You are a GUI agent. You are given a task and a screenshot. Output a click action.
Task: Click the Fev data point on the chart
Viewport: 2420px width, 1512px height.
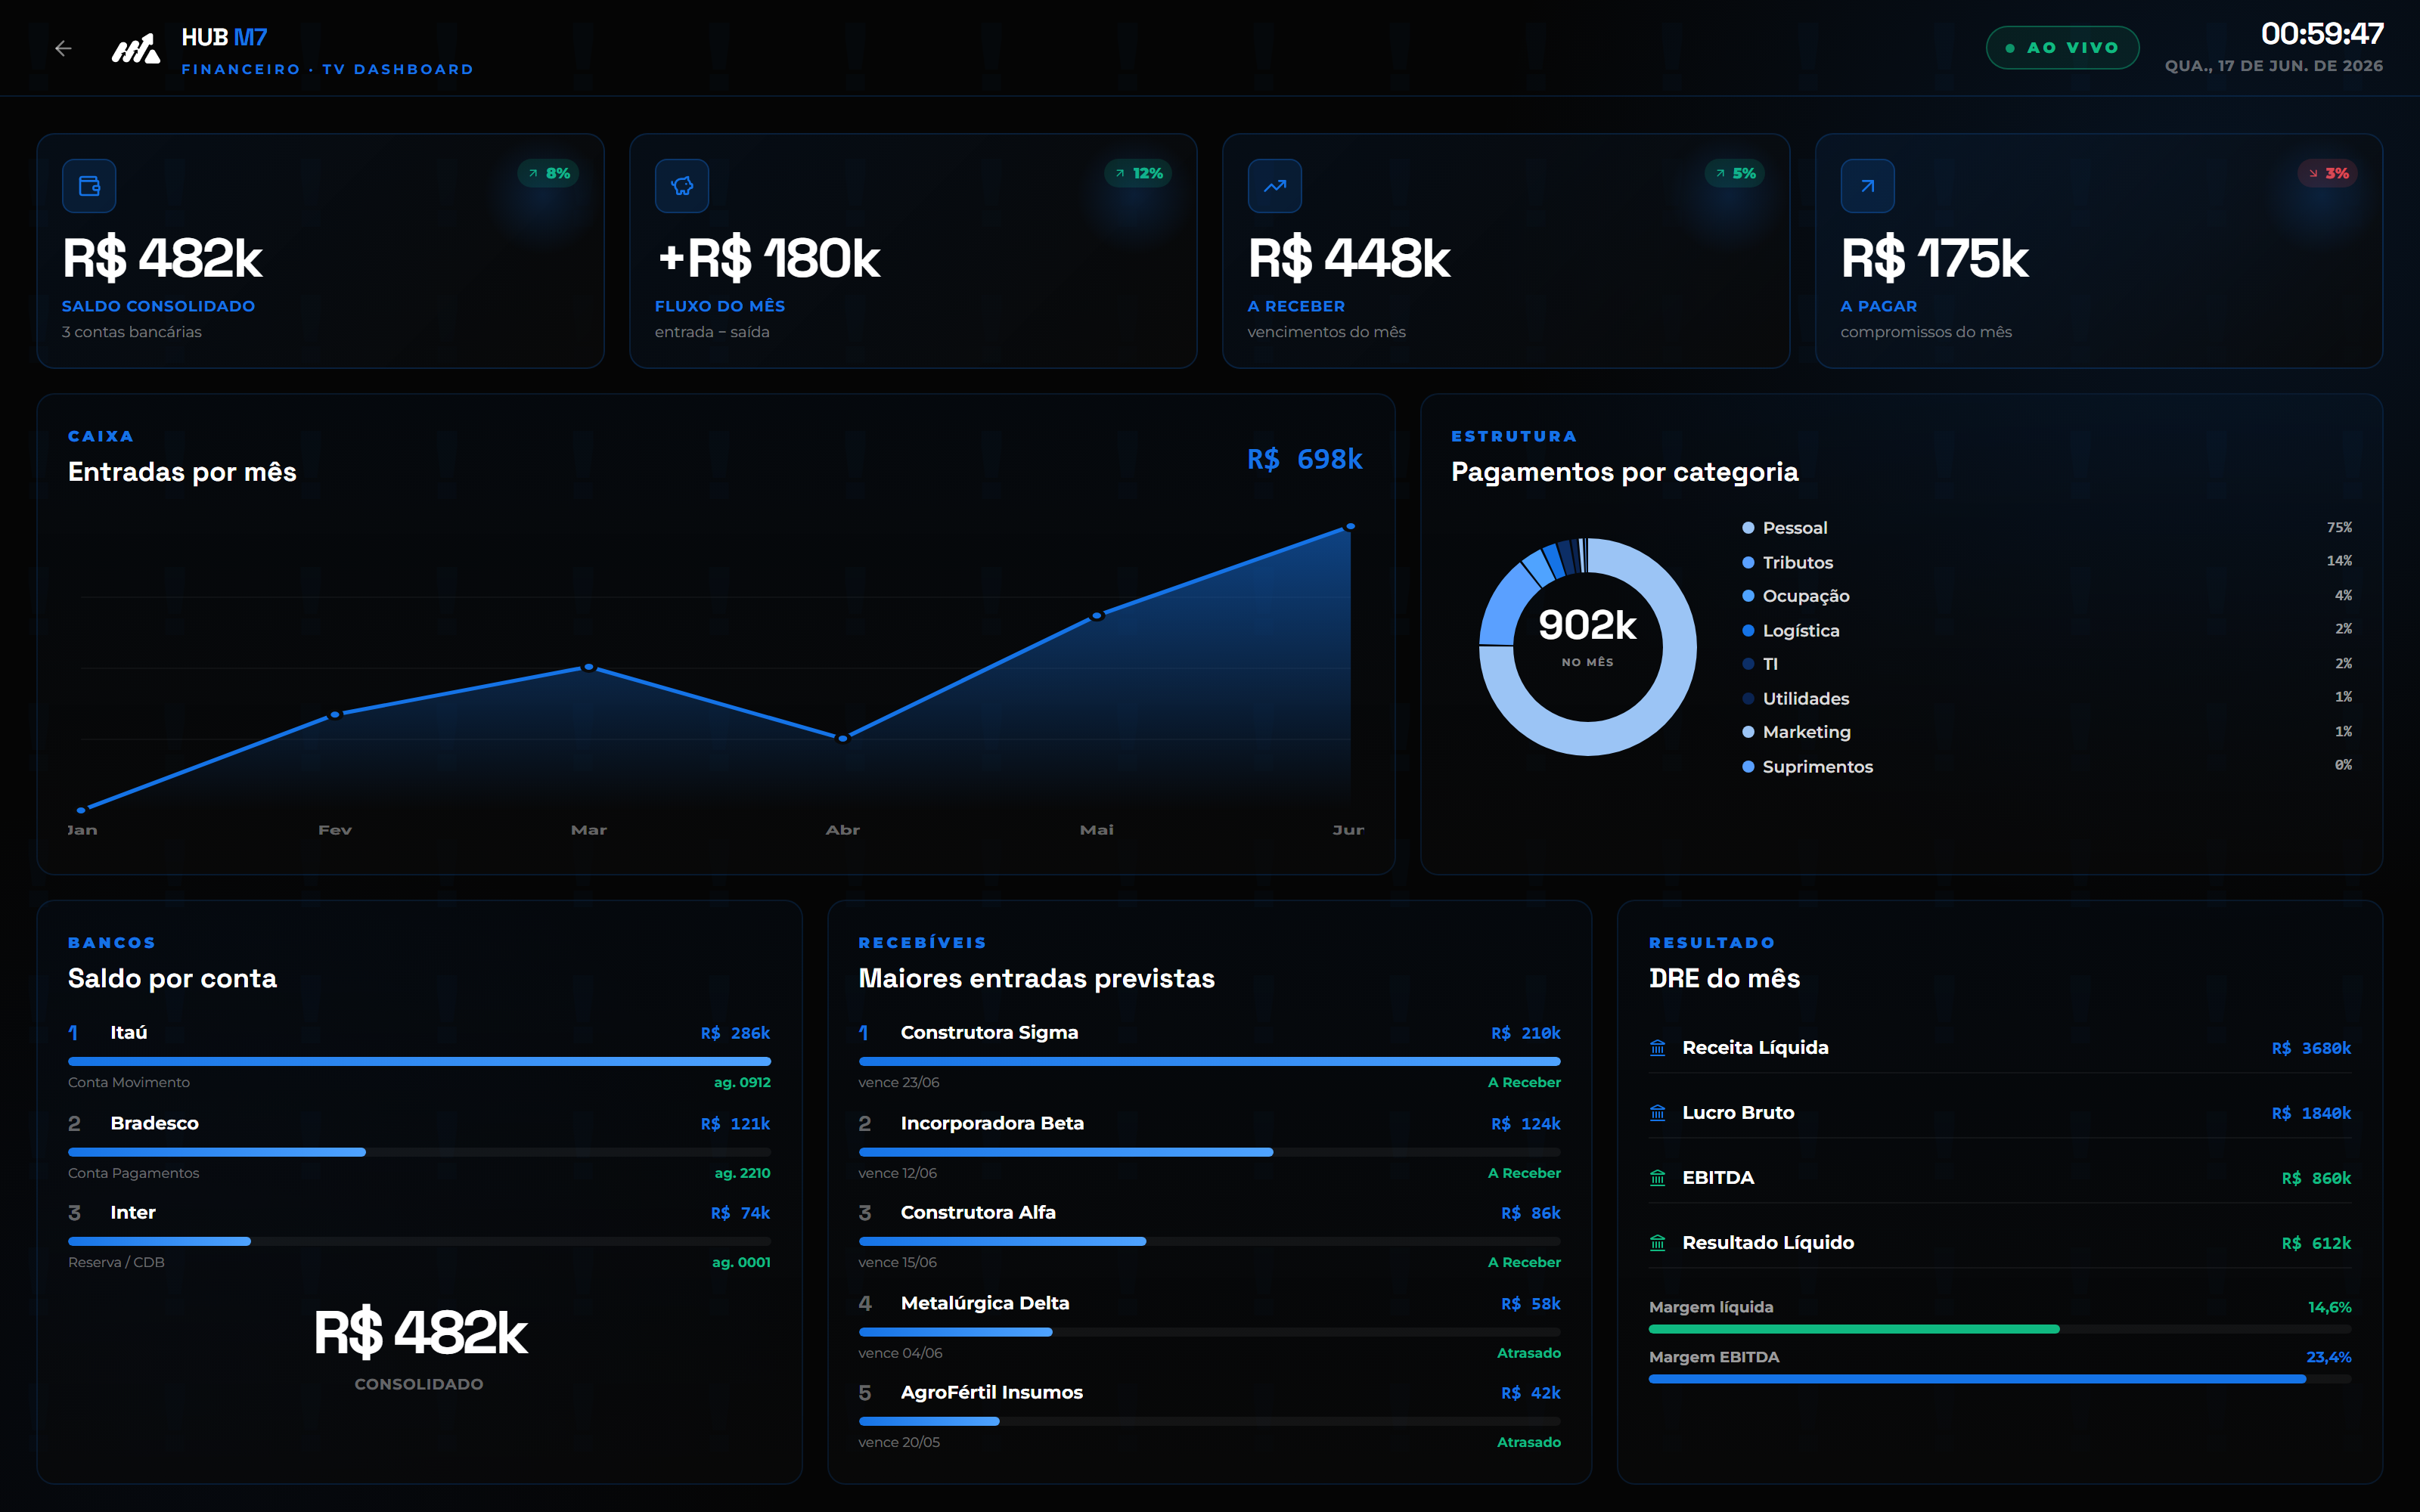point(335,715)
